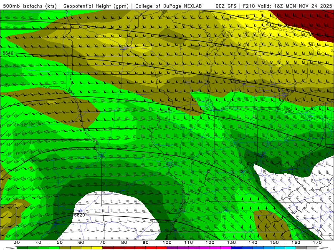334x250 pixels.
Task: Click the legend value 90
Action: [145, 242]
